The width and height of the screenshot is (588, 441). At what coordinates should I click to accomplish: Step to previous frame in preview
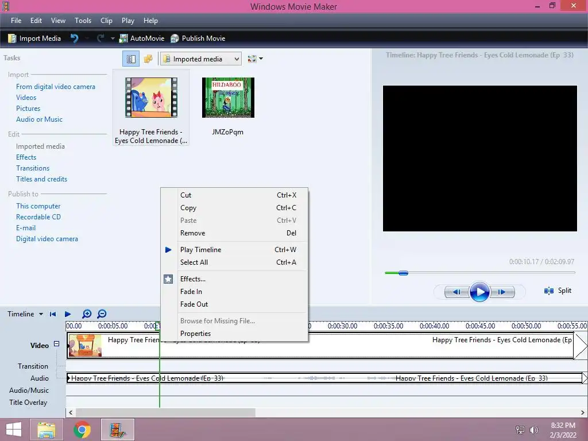pyautogui.click(x=457, y=292)
